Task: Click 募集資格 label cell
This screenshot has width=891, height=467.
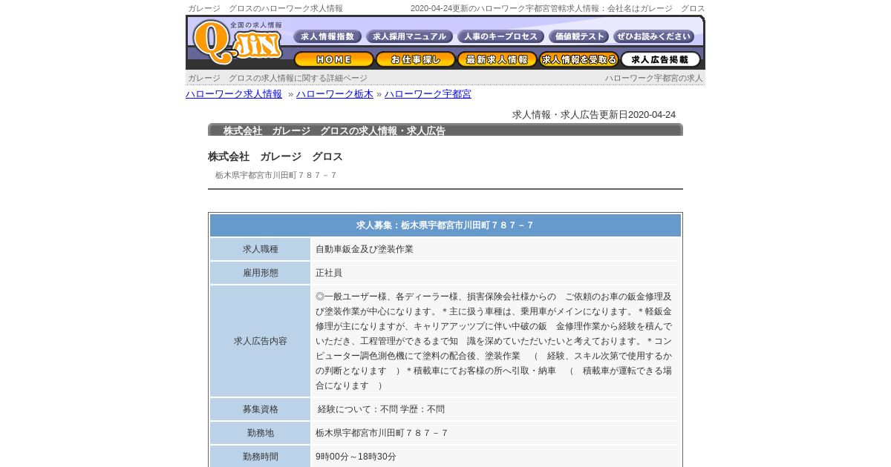Action: (x=260, y=409)
